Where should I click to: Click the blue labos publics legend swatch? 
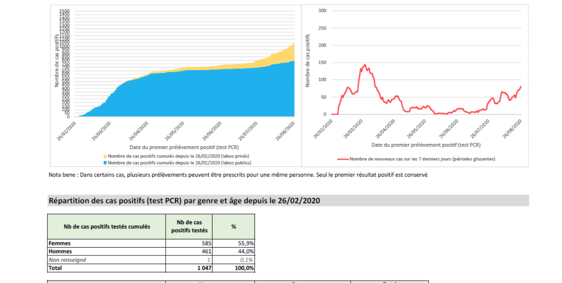pos(106,161)
